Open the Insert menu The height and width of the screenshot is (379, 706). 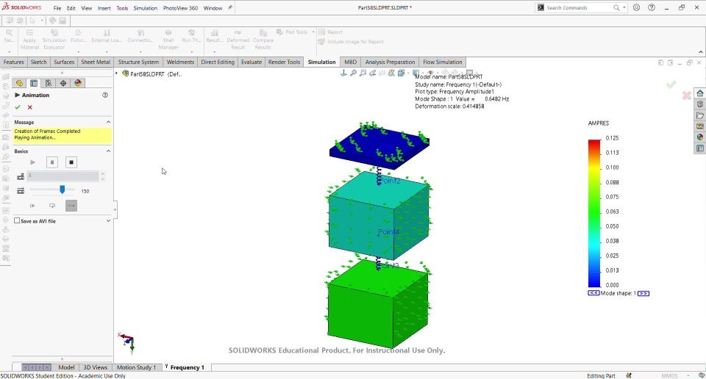pos(104,8)
